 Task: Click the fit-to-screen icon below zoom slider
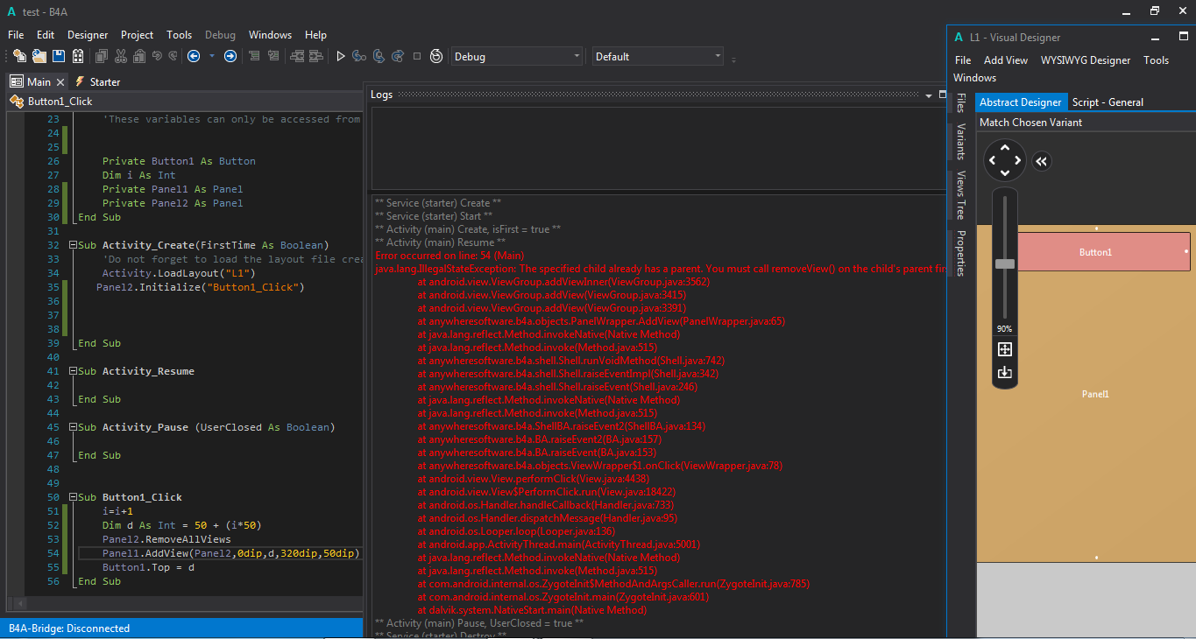point(1005,349)
